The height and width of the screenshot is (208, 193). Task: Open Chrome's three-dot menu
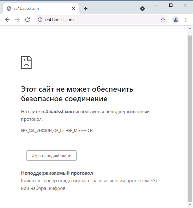click(186, 20)
